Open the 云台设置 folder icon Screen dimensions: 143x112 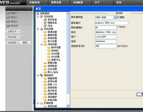coord(45,69)
